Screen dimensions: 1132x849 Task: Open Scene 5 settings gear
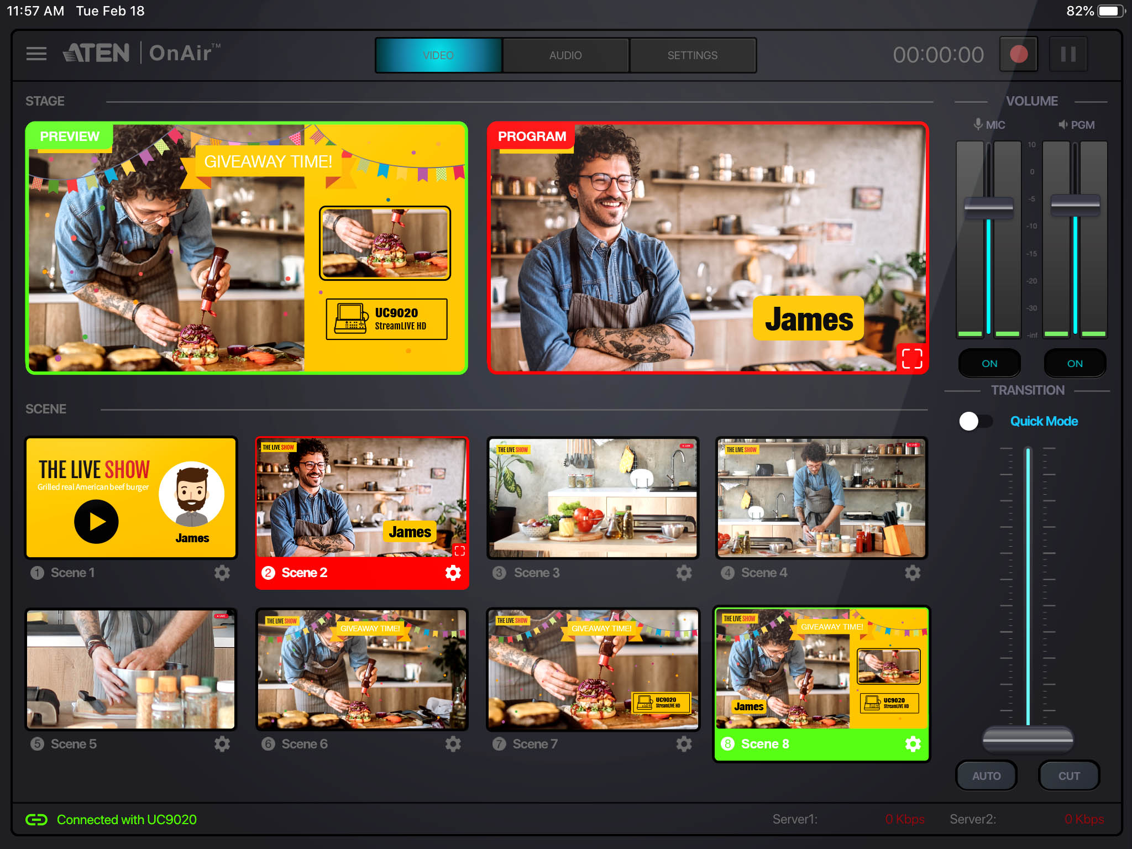tap(222, 744)
